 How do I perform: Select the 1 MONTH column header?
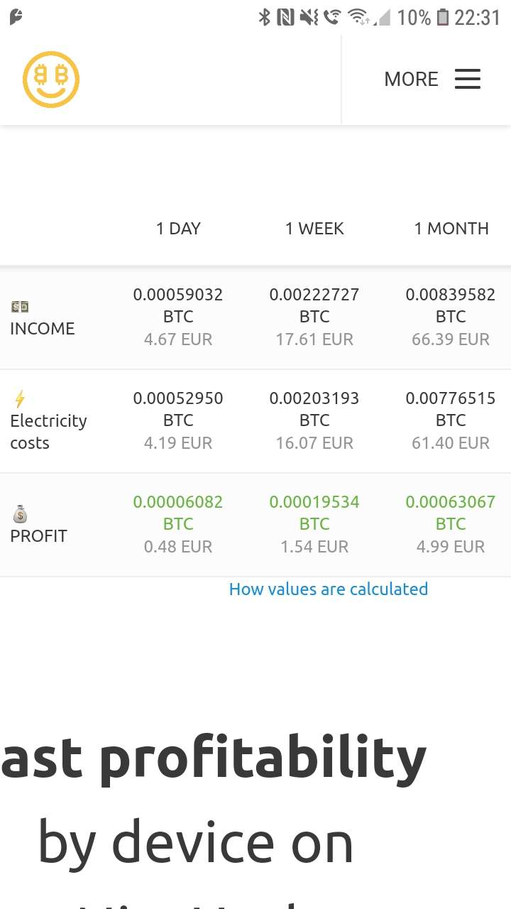point(451,228)
